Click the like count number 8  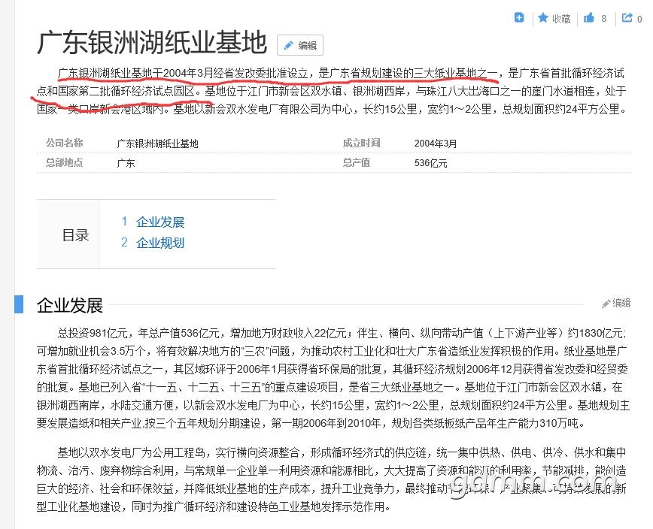click(604, 19)
